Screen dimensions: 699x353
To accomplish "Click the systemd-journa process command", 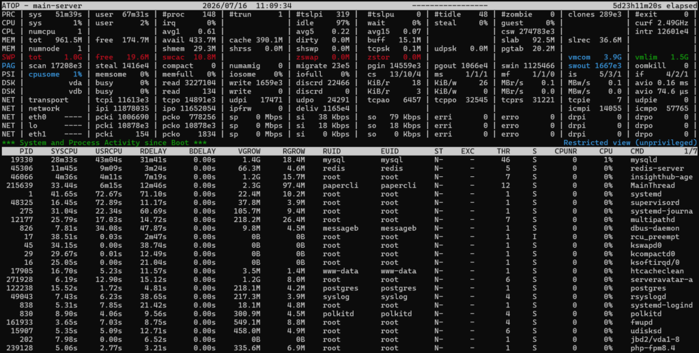I will [x=661, y=211].
